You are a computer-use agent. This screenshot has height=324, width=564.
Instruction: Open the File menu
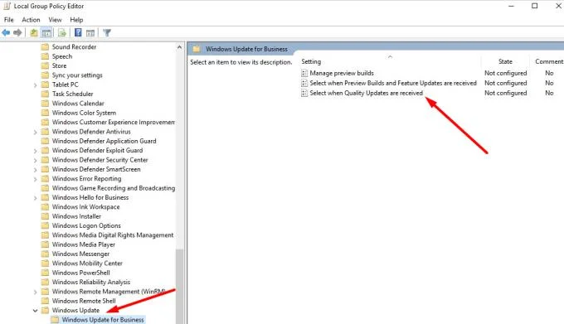click(8, 20)
